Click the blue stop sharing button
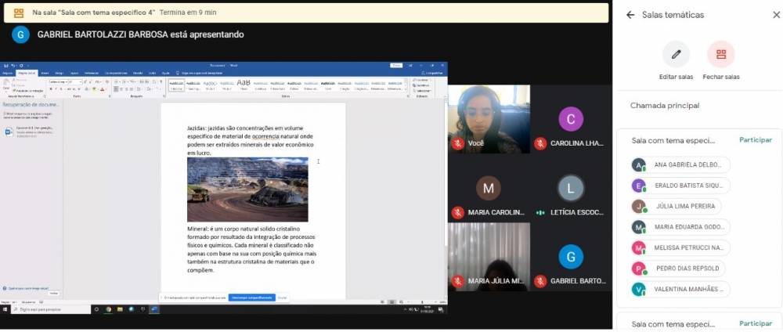Image resolution: width=783 pixels, height=332 pixels. pyautogui.click(x=251, y=298)
